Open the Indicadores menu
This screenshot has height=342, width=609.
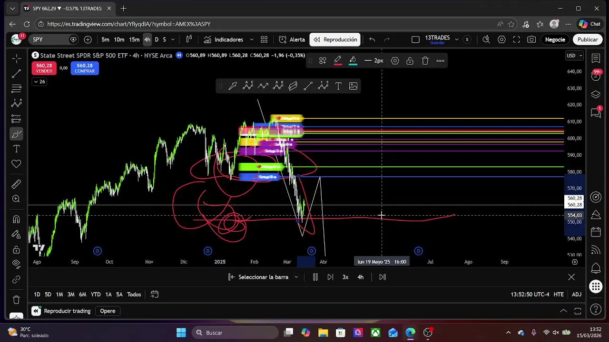[x=223, y=39]
